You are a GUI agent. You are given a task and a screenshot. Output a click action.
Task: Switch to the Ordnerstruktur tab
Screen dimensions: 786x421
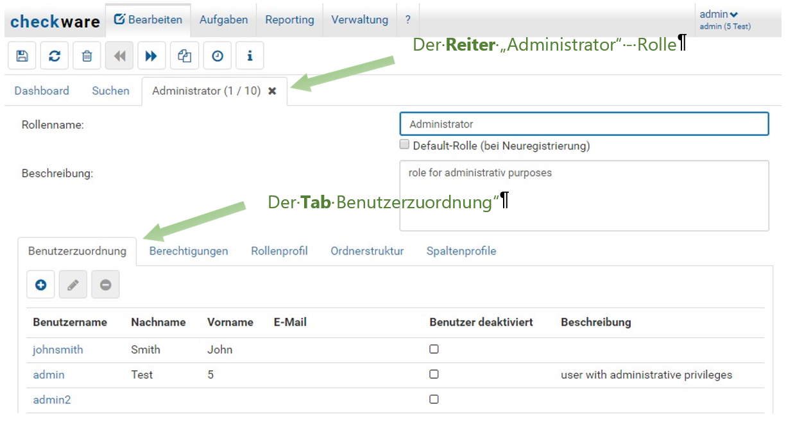[367, 251]
